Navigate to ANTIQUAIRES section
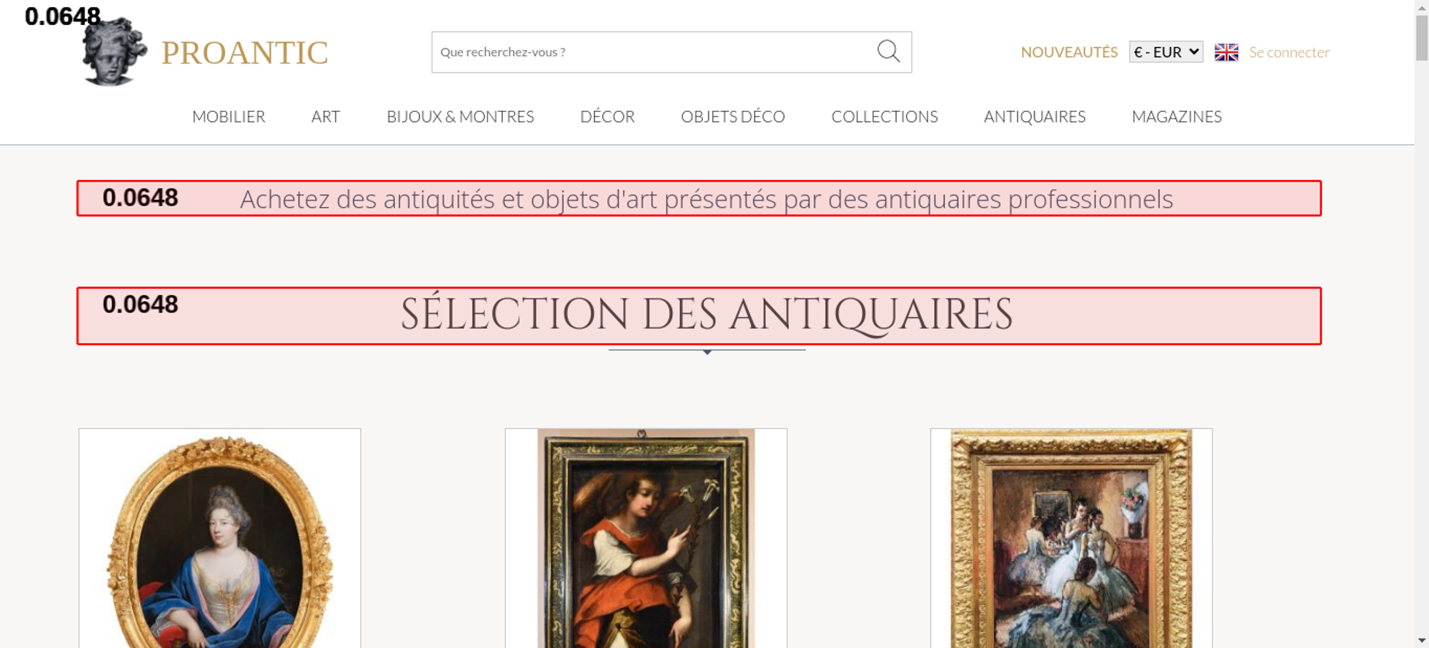The width and height of the screenshot is (1429, 648). pos(1034,116)
